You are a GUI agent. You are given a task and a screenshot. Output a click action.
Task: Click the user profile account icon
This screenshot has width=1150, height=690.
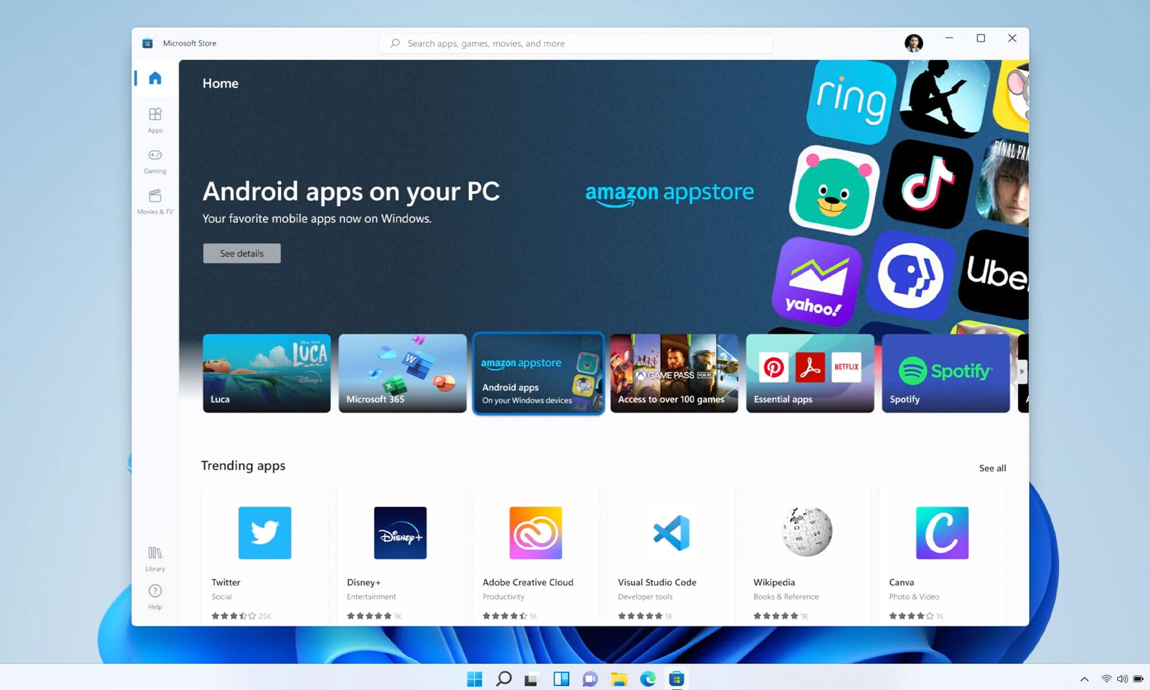[913, 43]
